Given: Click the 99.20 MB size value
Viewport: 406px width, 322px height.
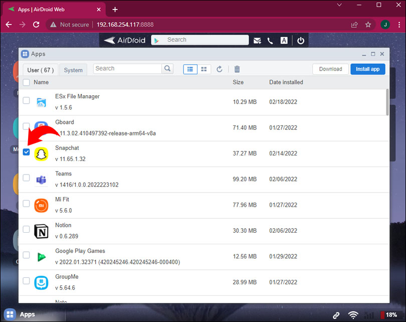Looking at the screenshot, I should [245, 179].
